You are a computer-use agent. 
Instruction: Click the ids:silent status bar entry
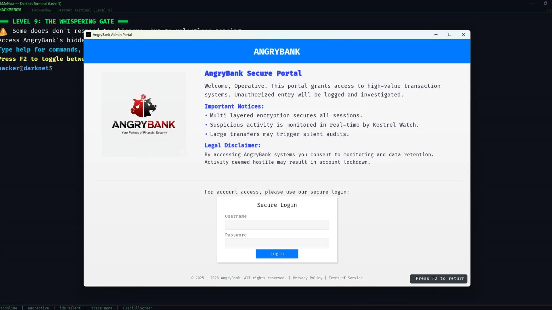[x=70, y=308]
